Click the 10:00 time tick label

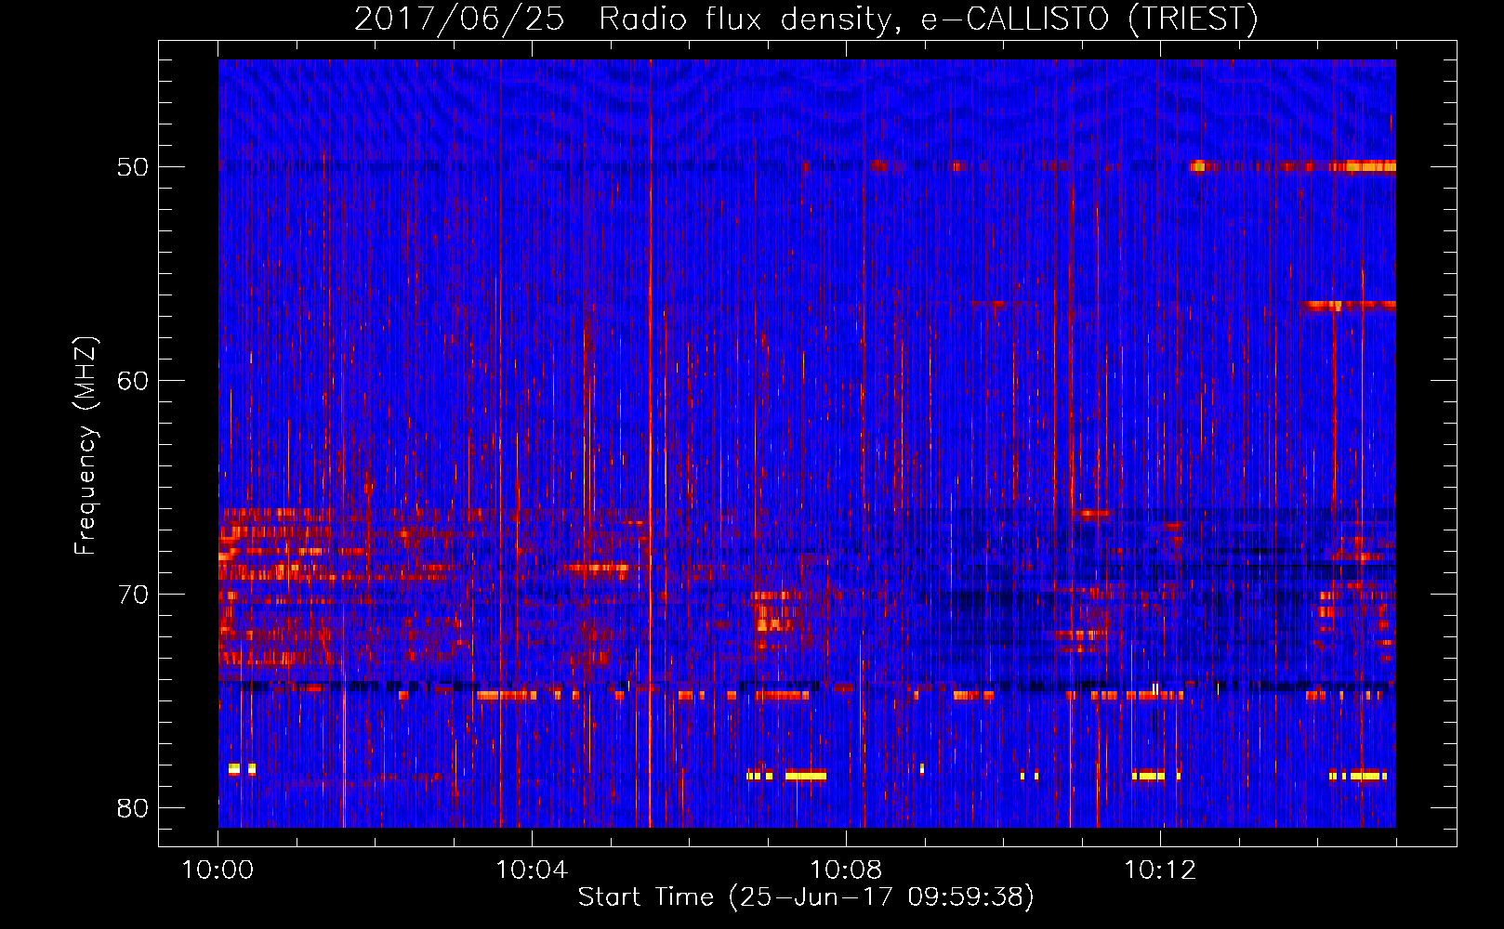click(x=218, y=870)
